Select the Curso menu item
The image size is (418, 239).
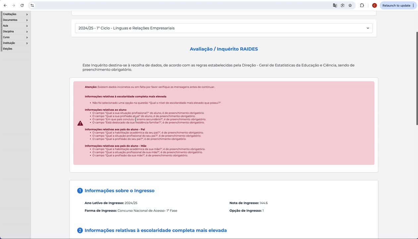[x=6, y=37]
